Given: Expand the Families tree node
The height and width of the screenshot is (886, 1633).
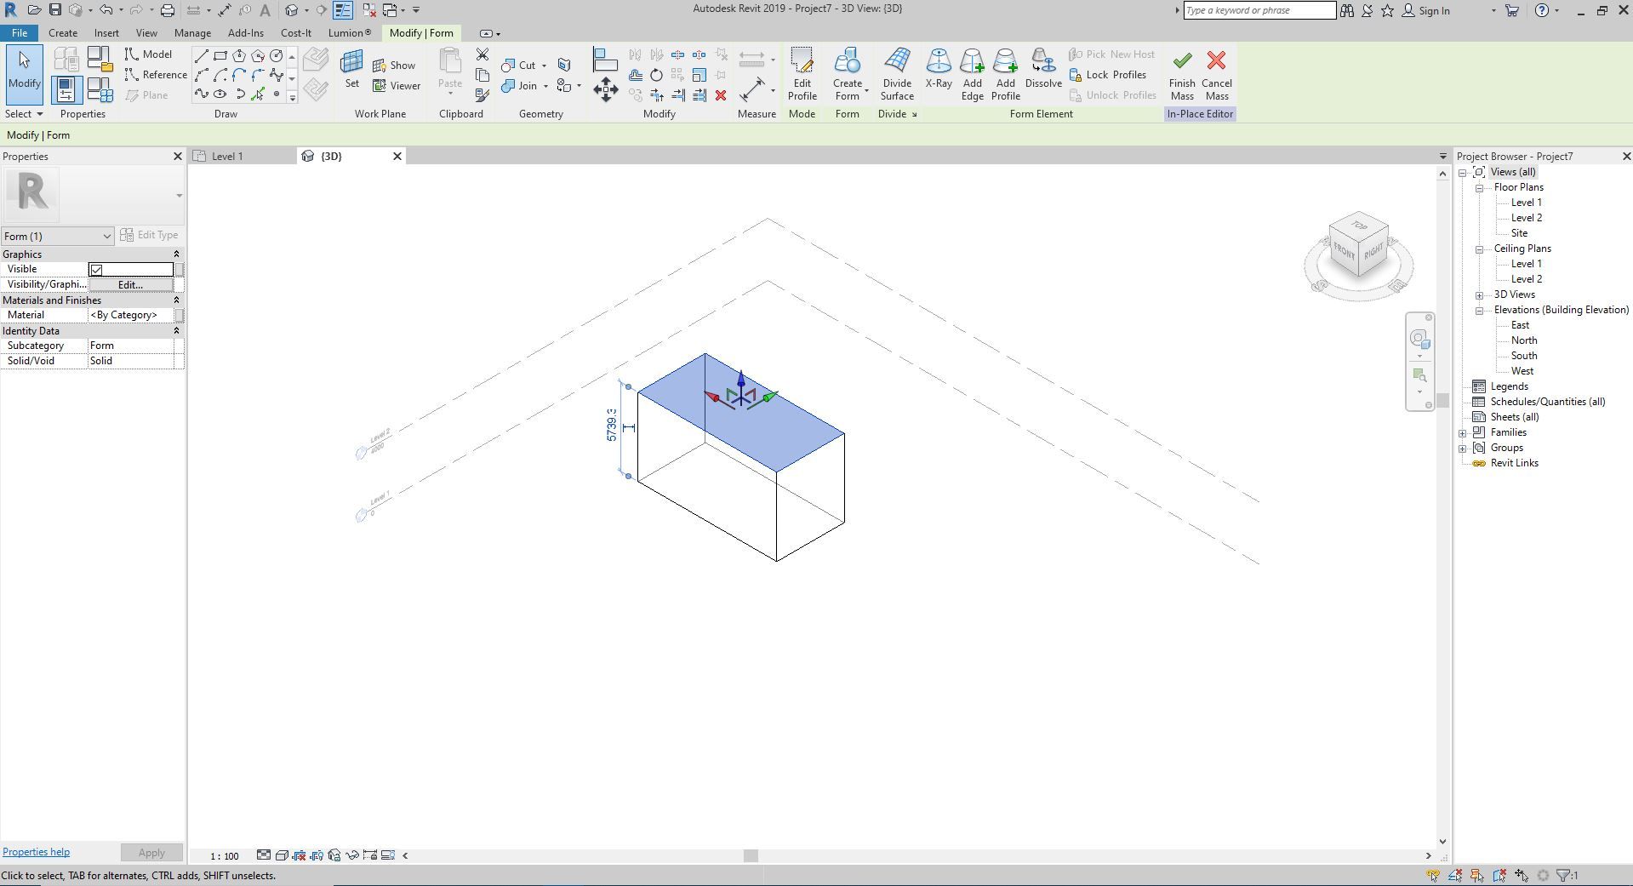Looking at the screenshot, I should 1463,433.
